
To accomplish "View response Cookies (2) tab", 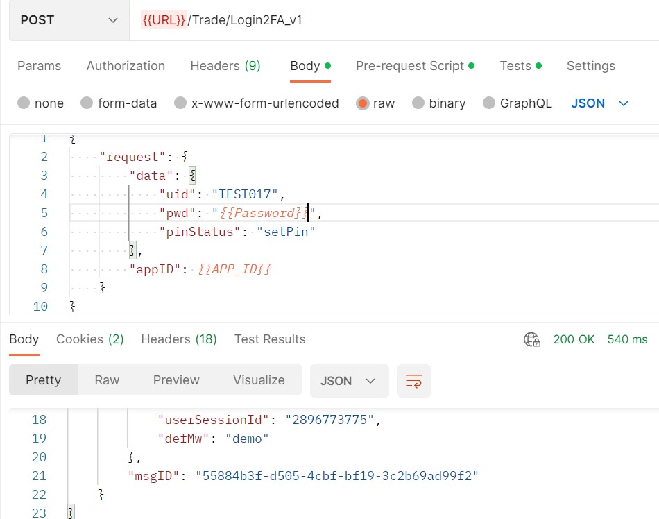I will pos(90,339).
